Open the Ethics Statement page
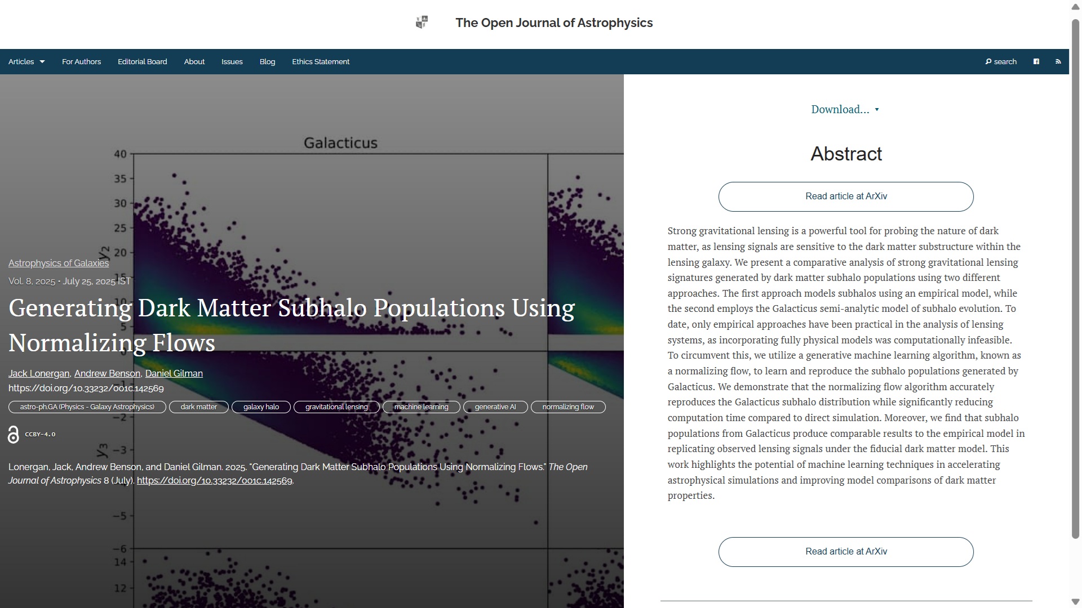 pos(320,62)
